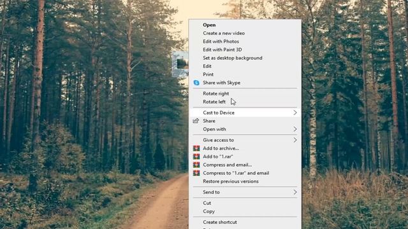The image size is (408, 229).
Task: Open the Send to entry
Action: point(245,192)
